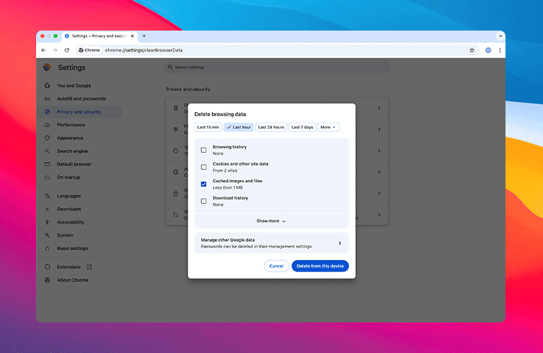Open Autofill and passwords section
The image size is (543, 353).
click(x=80, y=99)
